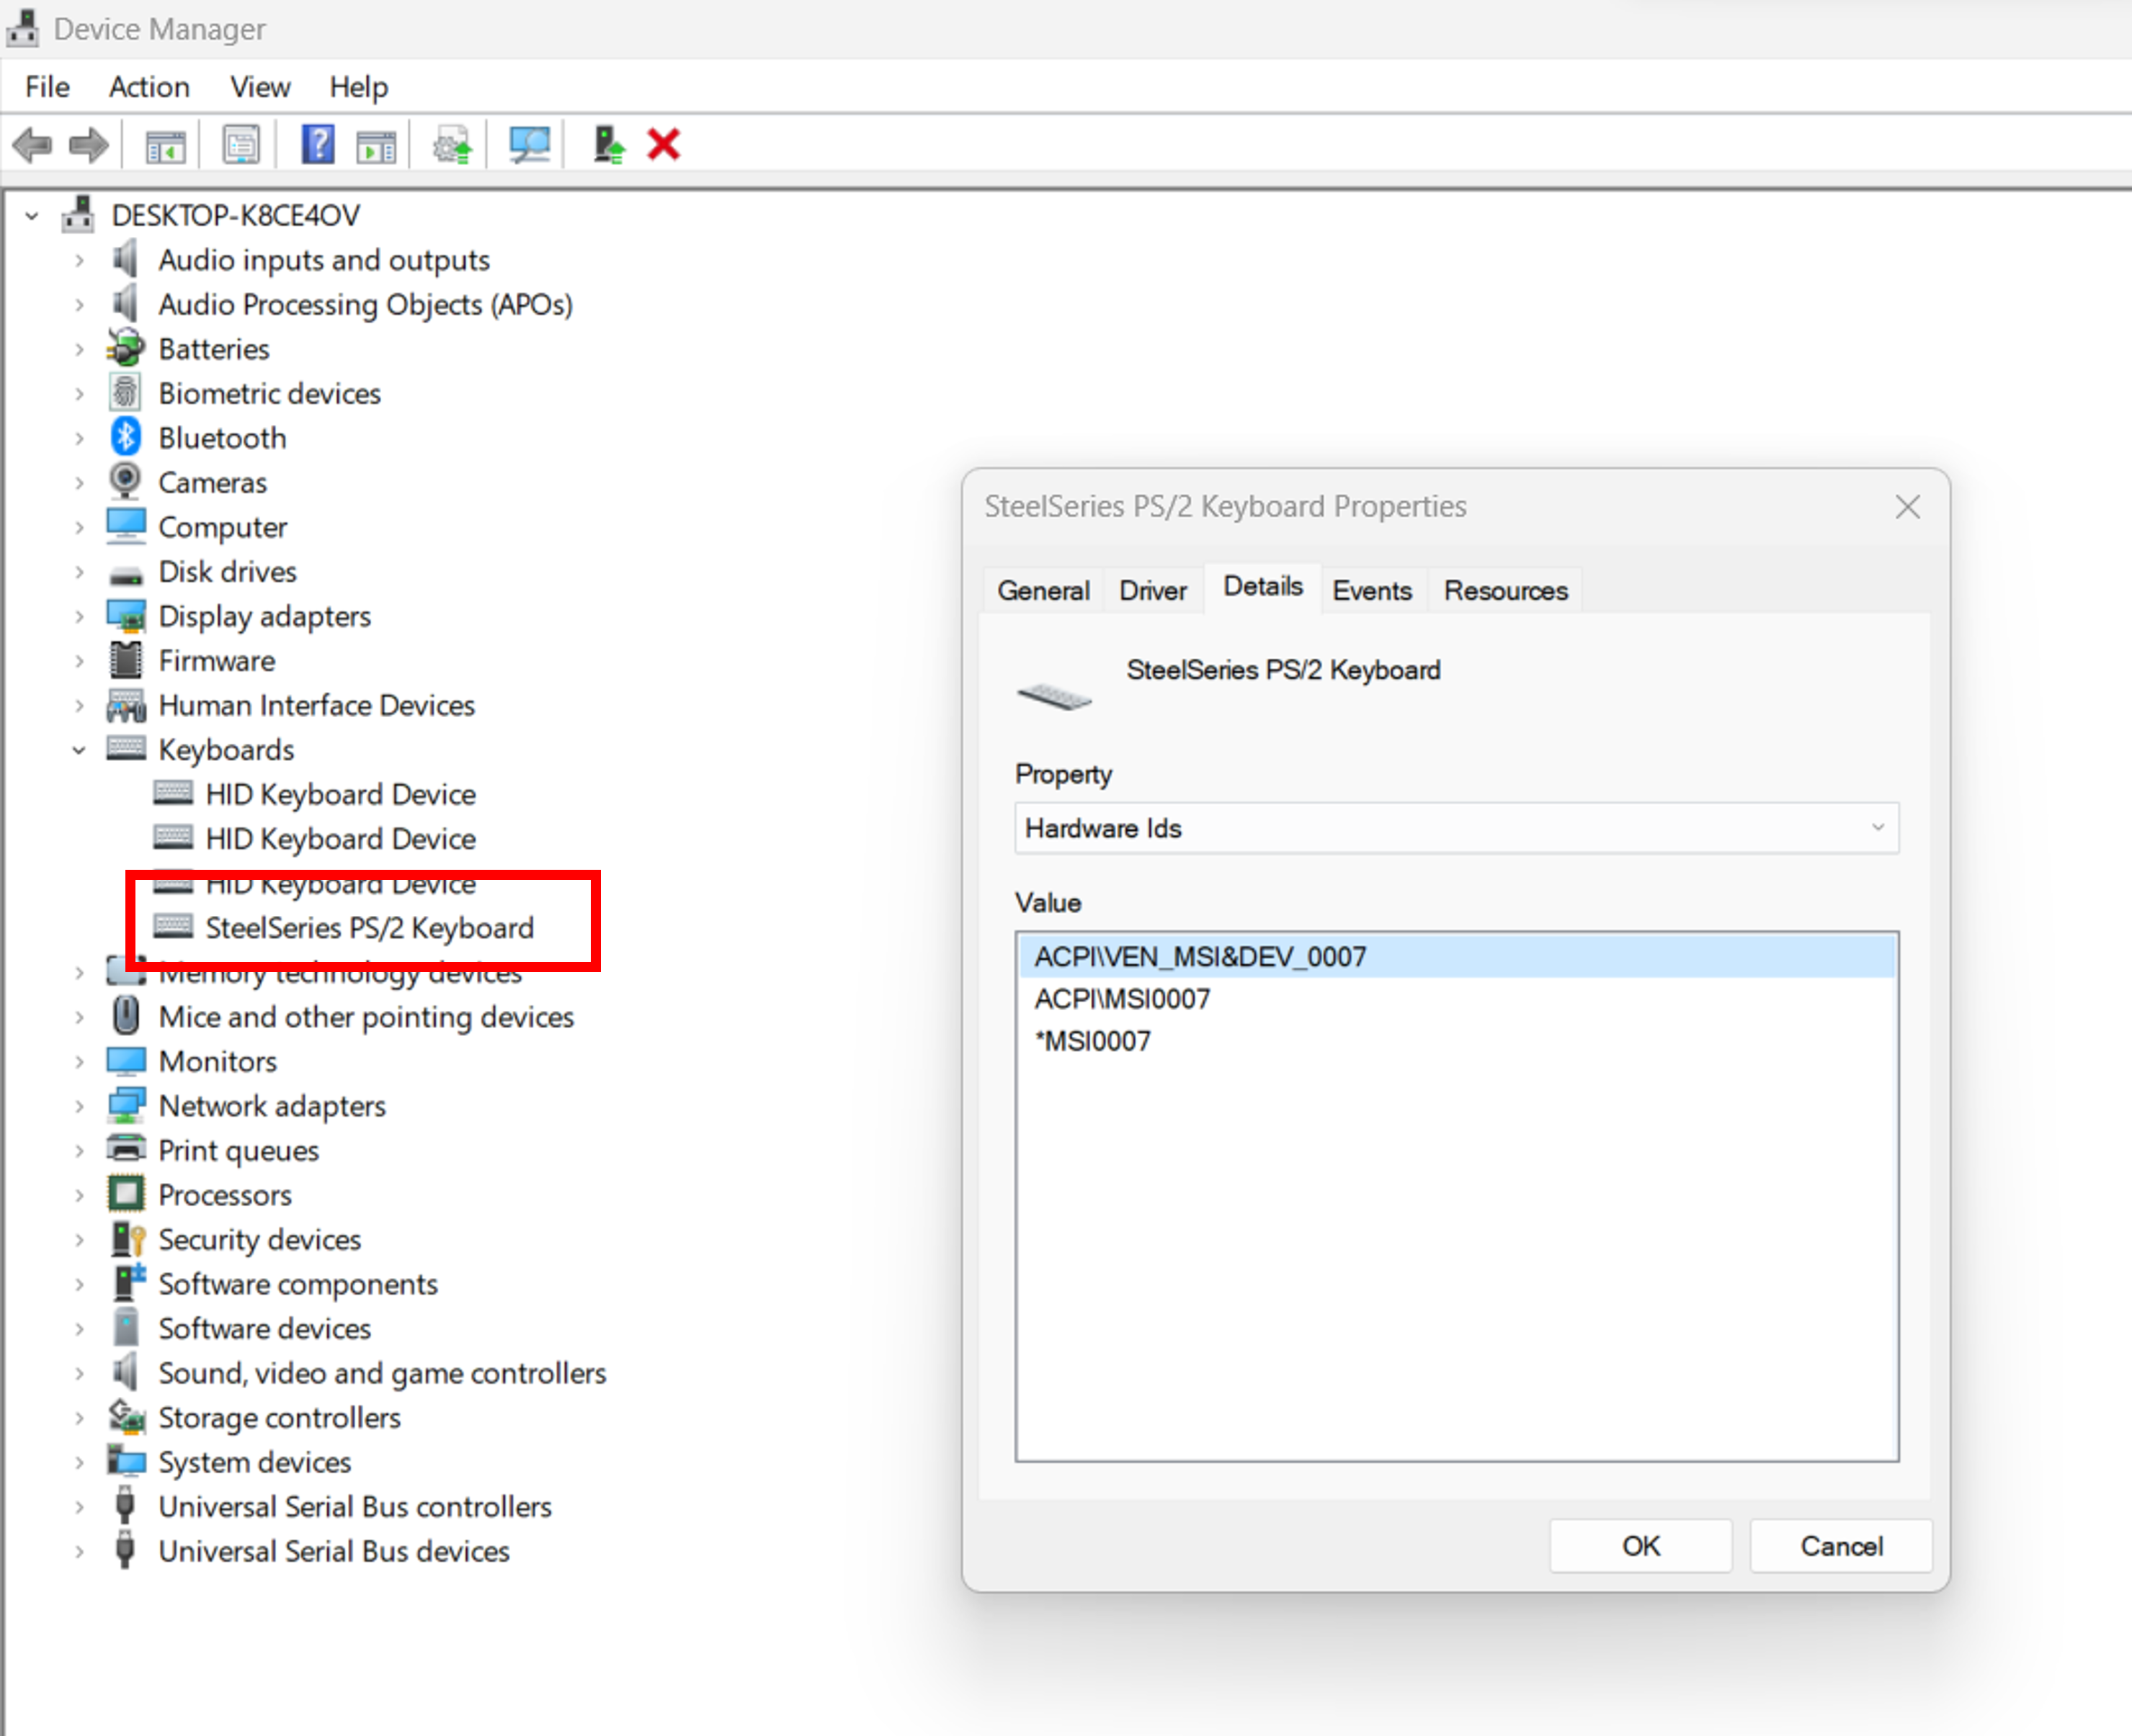Expand the Network adapters node
The width and height of the screenshot is (2132, 1736).
[79, 1107]
